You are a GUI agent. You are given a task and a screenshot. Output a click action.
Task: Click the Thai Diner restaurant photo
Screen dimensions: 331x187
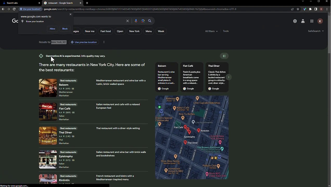coord(48,136)
